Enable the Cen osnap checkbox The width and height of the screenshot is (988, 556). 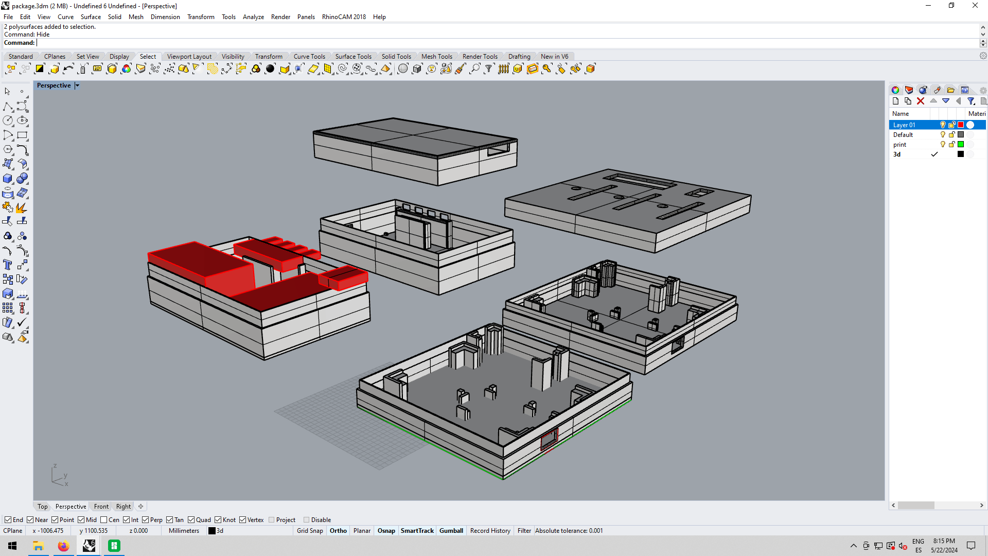tap(103, 520)
